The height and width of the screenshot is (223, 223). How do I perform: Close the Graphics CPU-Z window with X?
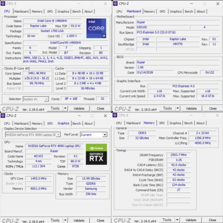click(x=105, y=116)
